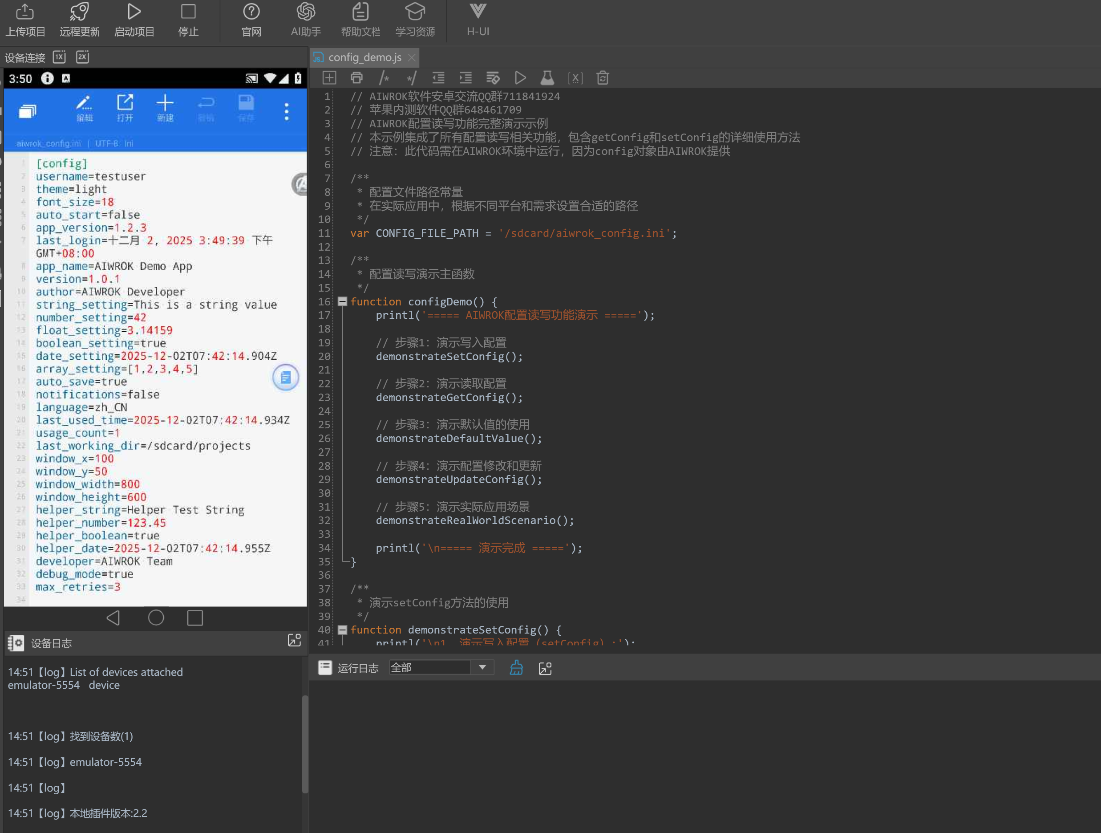Click the flask test icon
The image size is (1101, 833).
(547, 78)
